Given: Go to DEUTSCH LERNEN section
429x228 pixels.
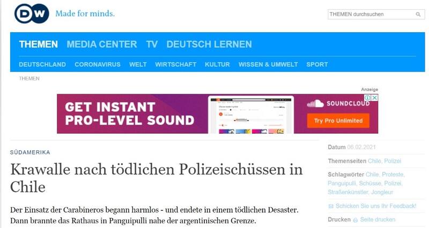Looking at the screenshot, I should tap(209, 44).
